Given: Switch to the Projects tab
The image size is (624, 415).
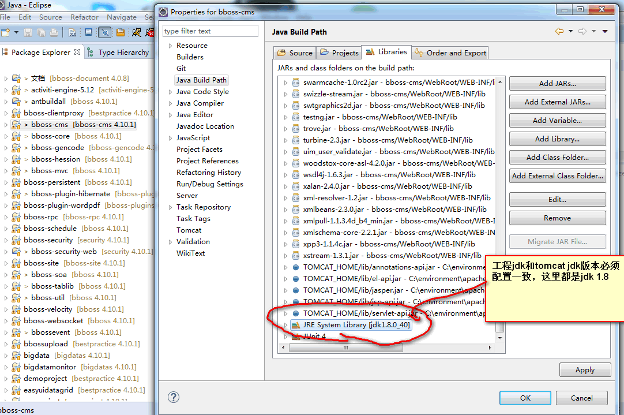Looking at the screenshot, I should 340,53.
